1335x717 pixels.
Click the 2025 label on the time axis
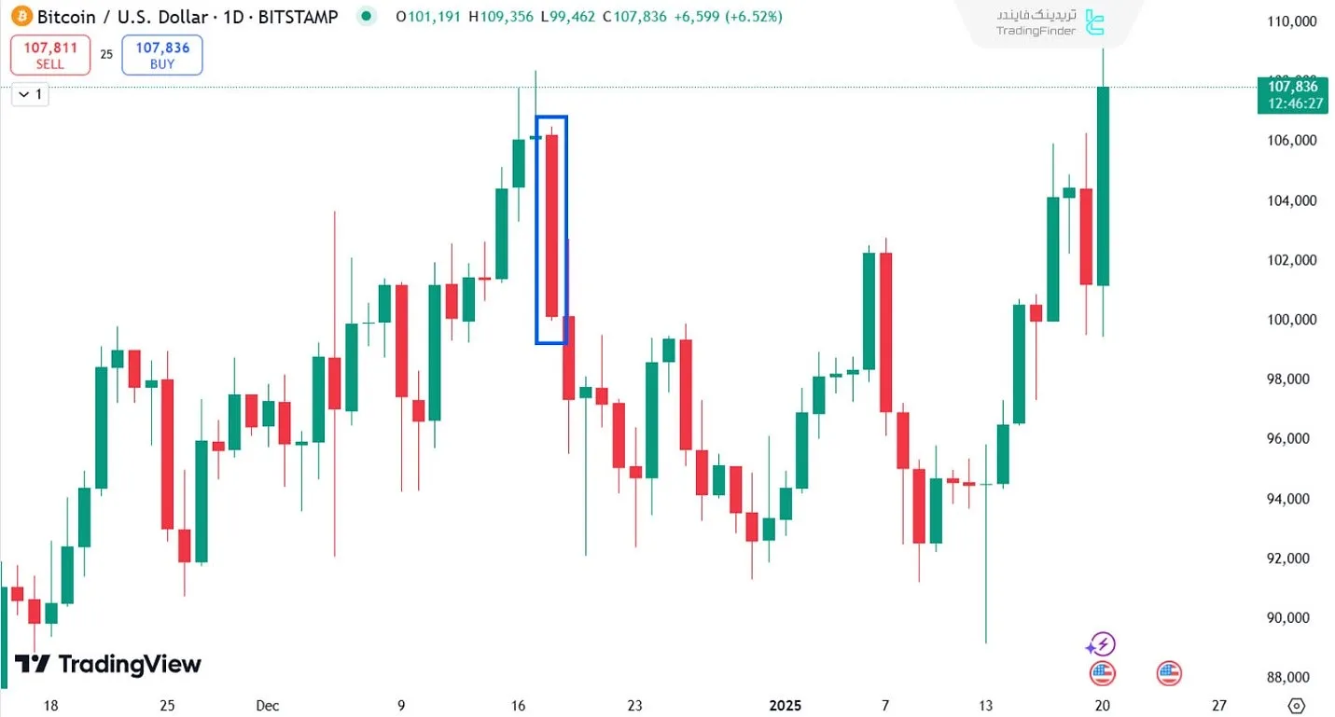(785, 706)
